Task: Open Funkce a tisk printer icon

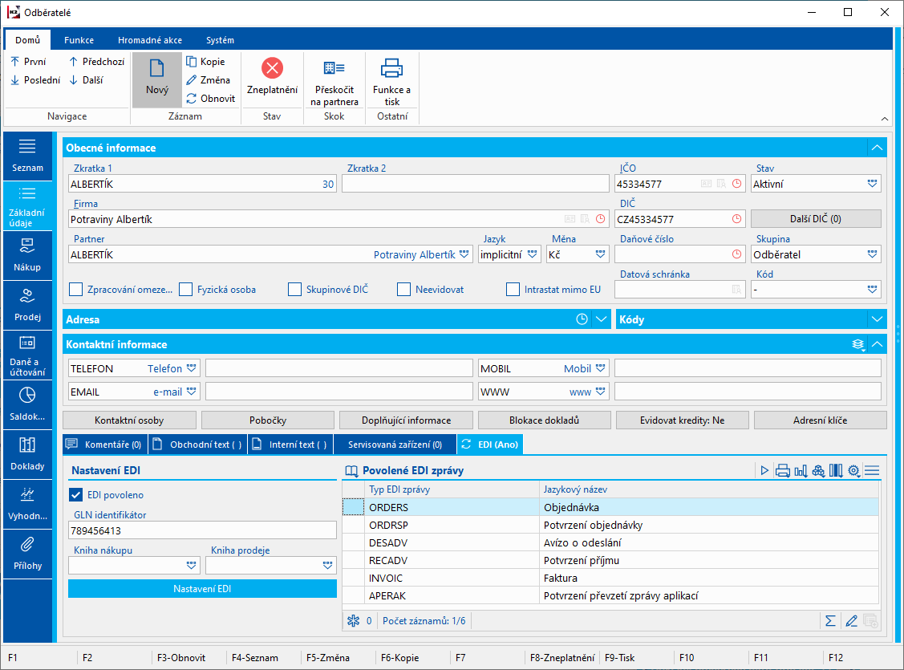Action: click(x=391, y=68)
